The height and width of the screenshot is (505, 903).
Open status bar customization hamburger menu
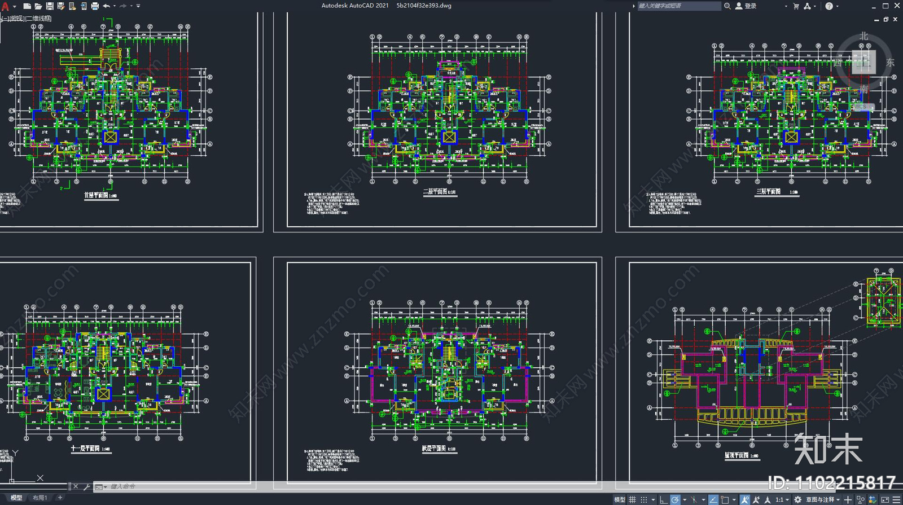pyautogui.click(x=897, y=500)
